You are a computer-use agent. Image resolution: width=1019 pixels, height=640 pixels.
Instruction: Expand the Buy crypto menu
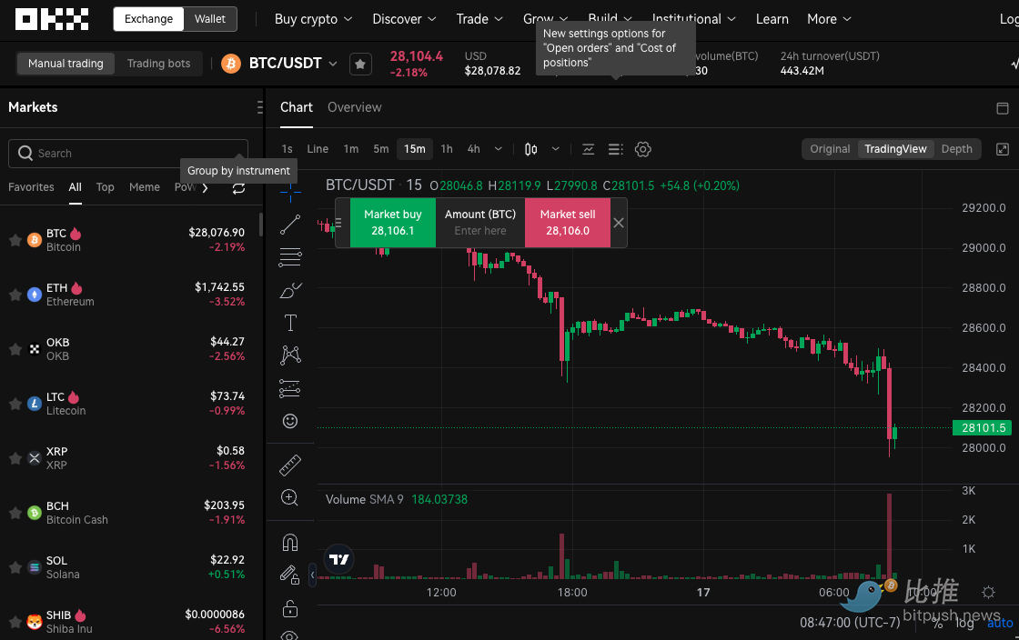coord(313,19)
